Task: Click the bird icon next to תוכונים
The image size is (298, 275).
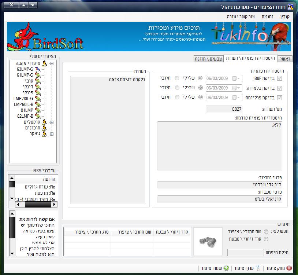Action: click(x=45, y=128)
